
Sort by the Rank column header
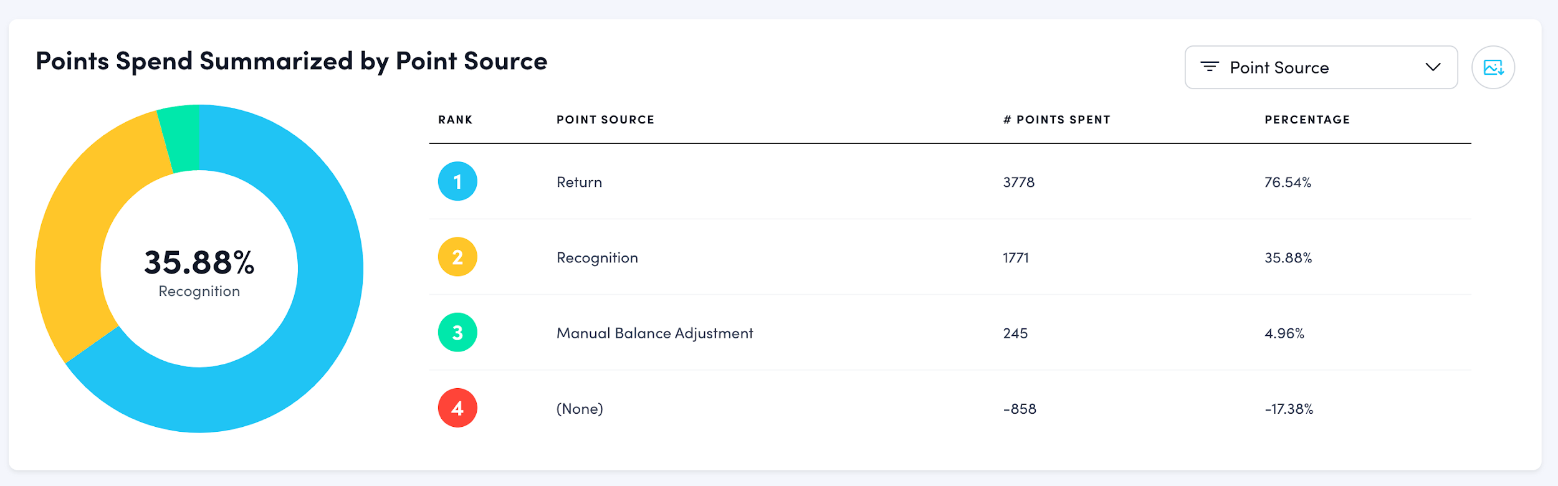pyautogui.click(x=455, y=120)
